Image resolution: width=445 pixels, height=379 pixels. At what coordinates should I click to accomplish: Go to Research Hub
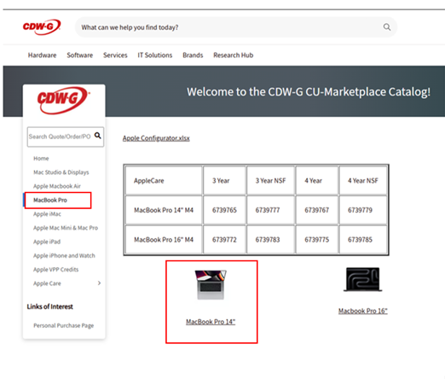click(x=233, y=55)
